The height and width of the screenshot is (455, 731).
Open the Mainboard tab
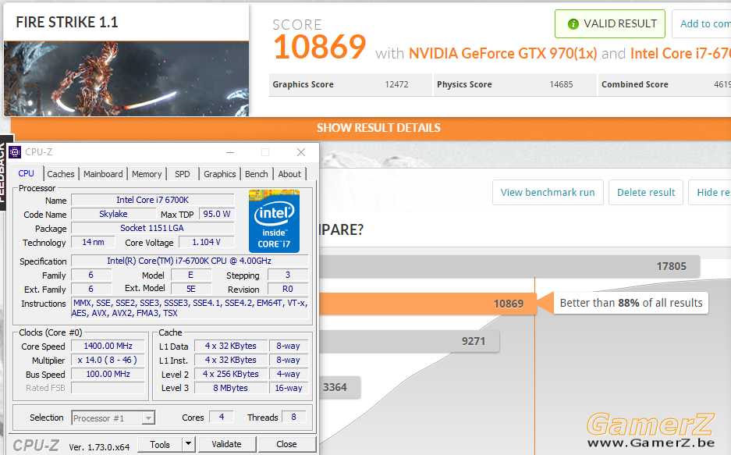click(103, 174)
